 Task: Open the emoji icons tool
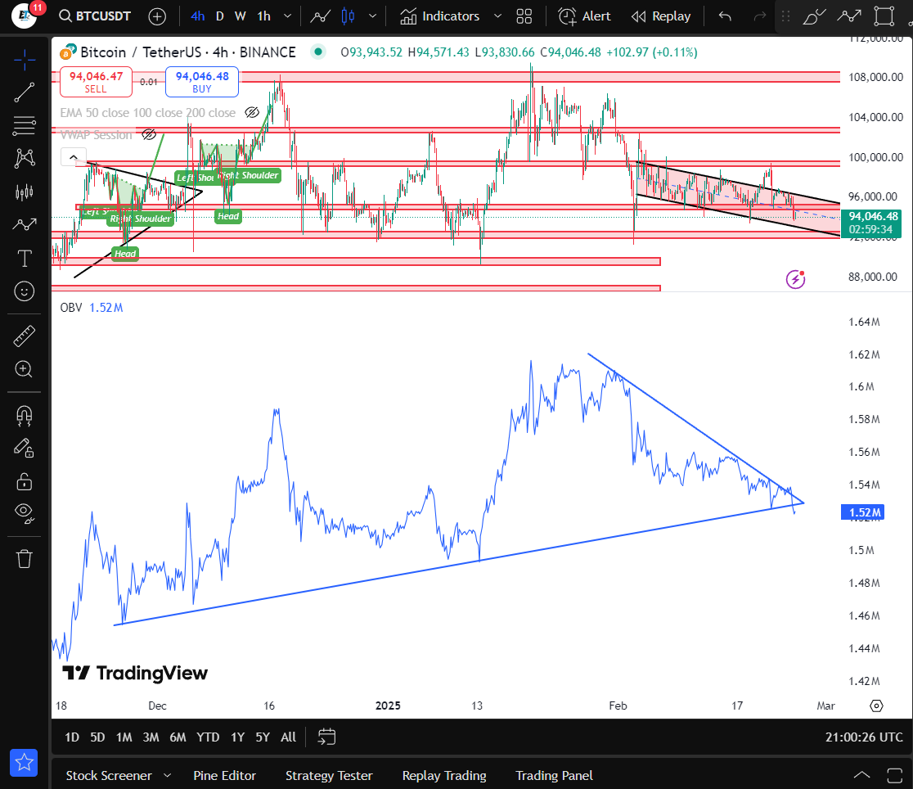click(25, 291)
